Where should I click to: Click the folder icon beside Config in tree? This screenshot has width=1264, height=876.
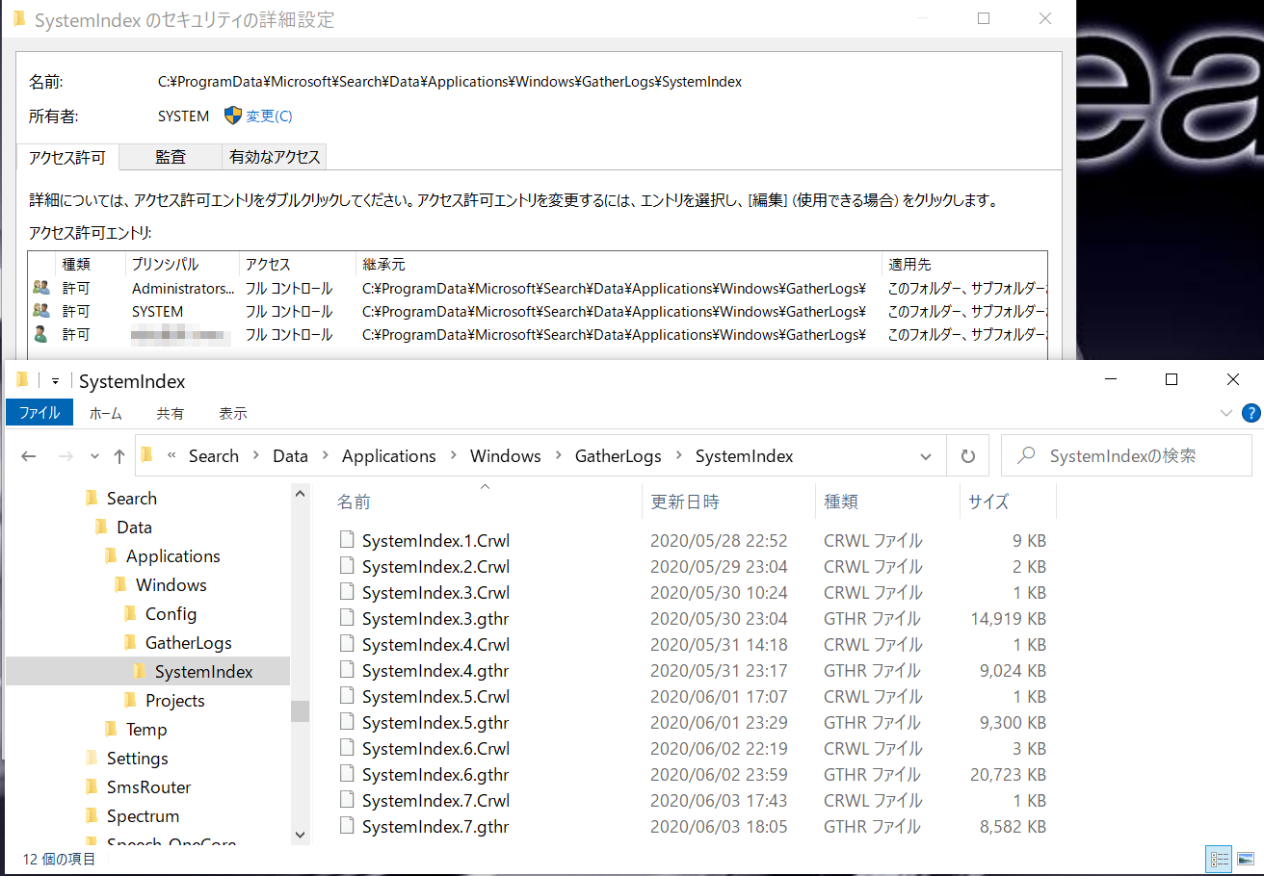(x=130, y=613)
